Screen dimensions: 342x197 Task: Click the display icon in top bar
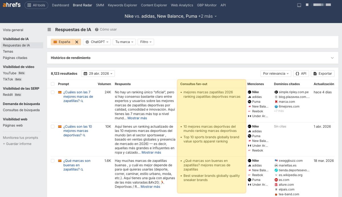pyautogui.click(x=299, y=5)
